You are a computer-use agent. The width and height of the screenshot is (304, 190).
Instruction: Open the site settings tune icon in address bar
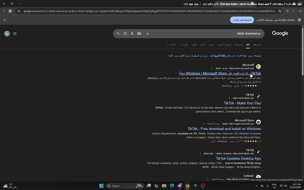coord(280,11)
